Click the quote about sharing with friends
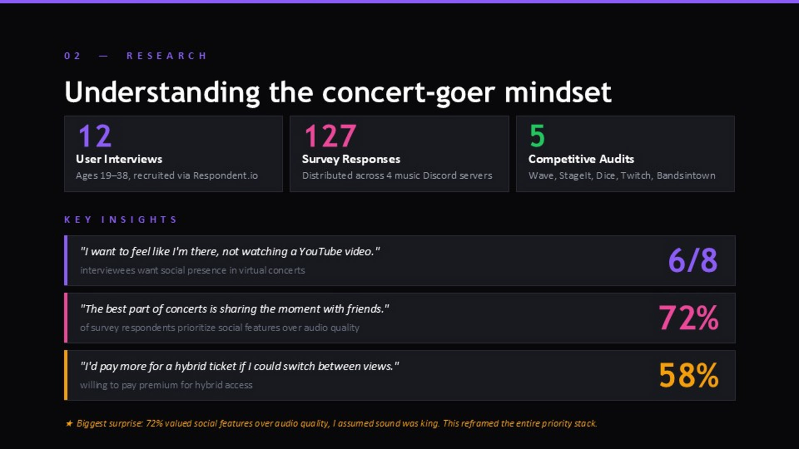Screen dimensions: 799x449 coord(234,309)
